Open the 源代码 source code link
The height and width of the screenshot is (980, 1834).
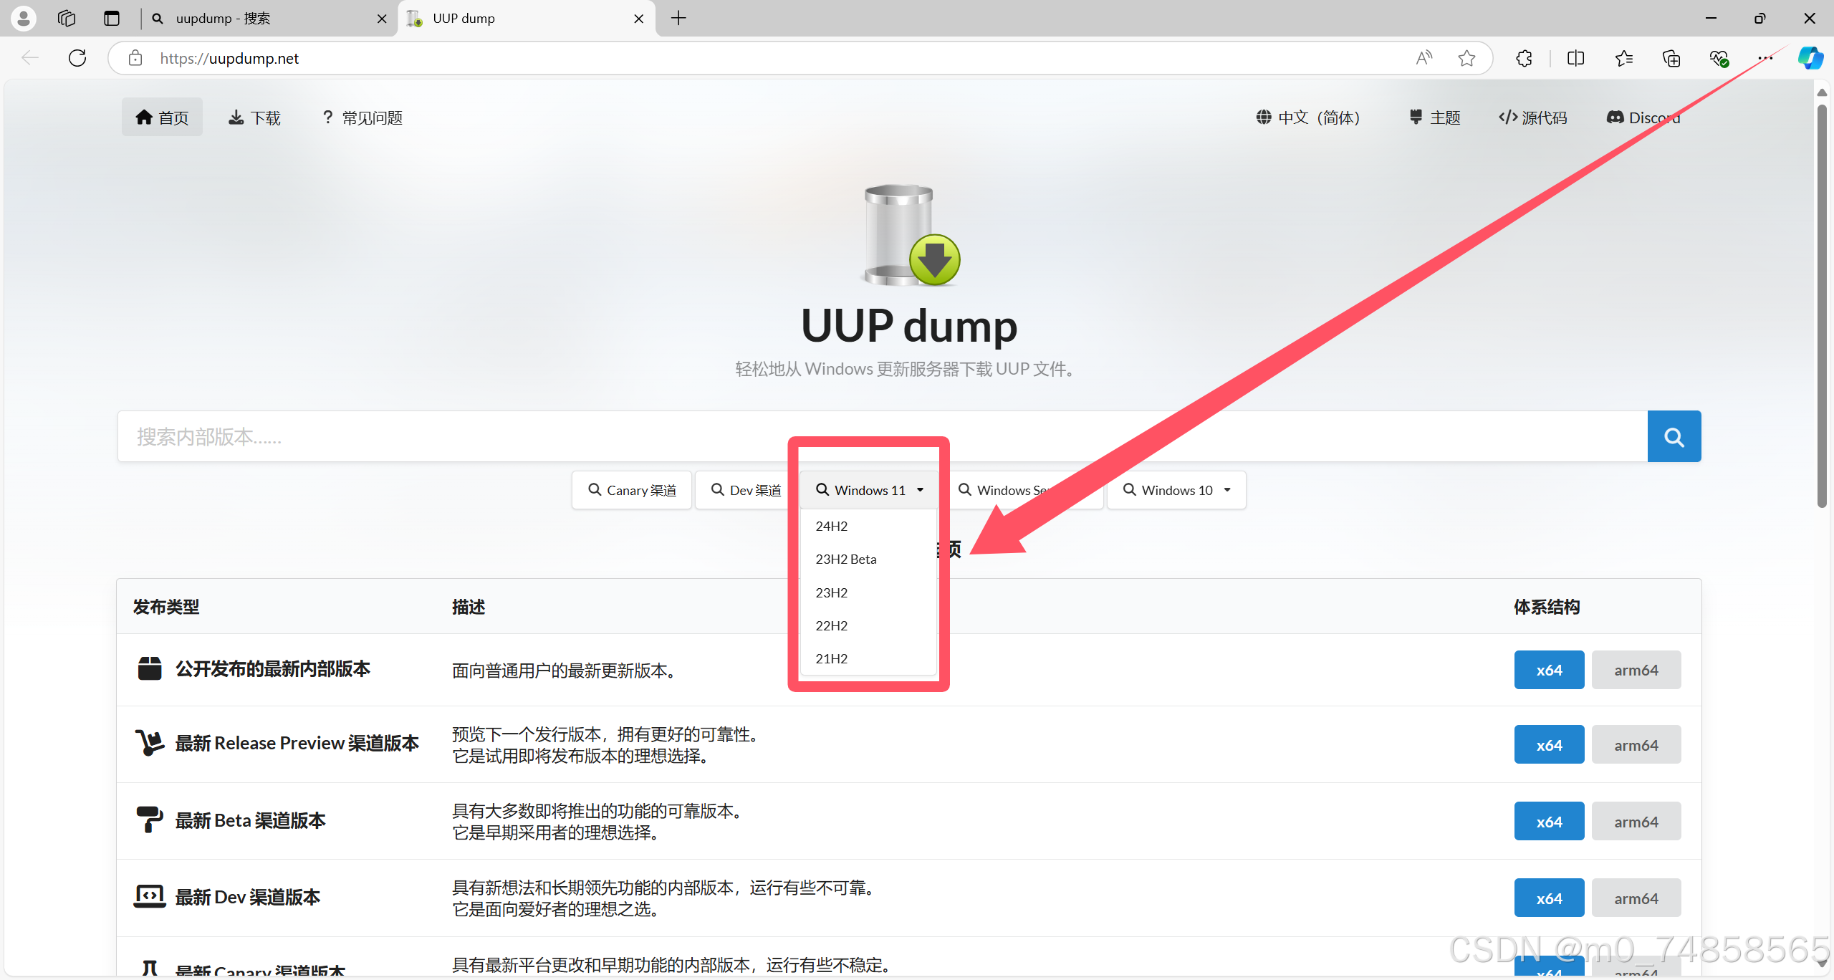[1533, 117]
